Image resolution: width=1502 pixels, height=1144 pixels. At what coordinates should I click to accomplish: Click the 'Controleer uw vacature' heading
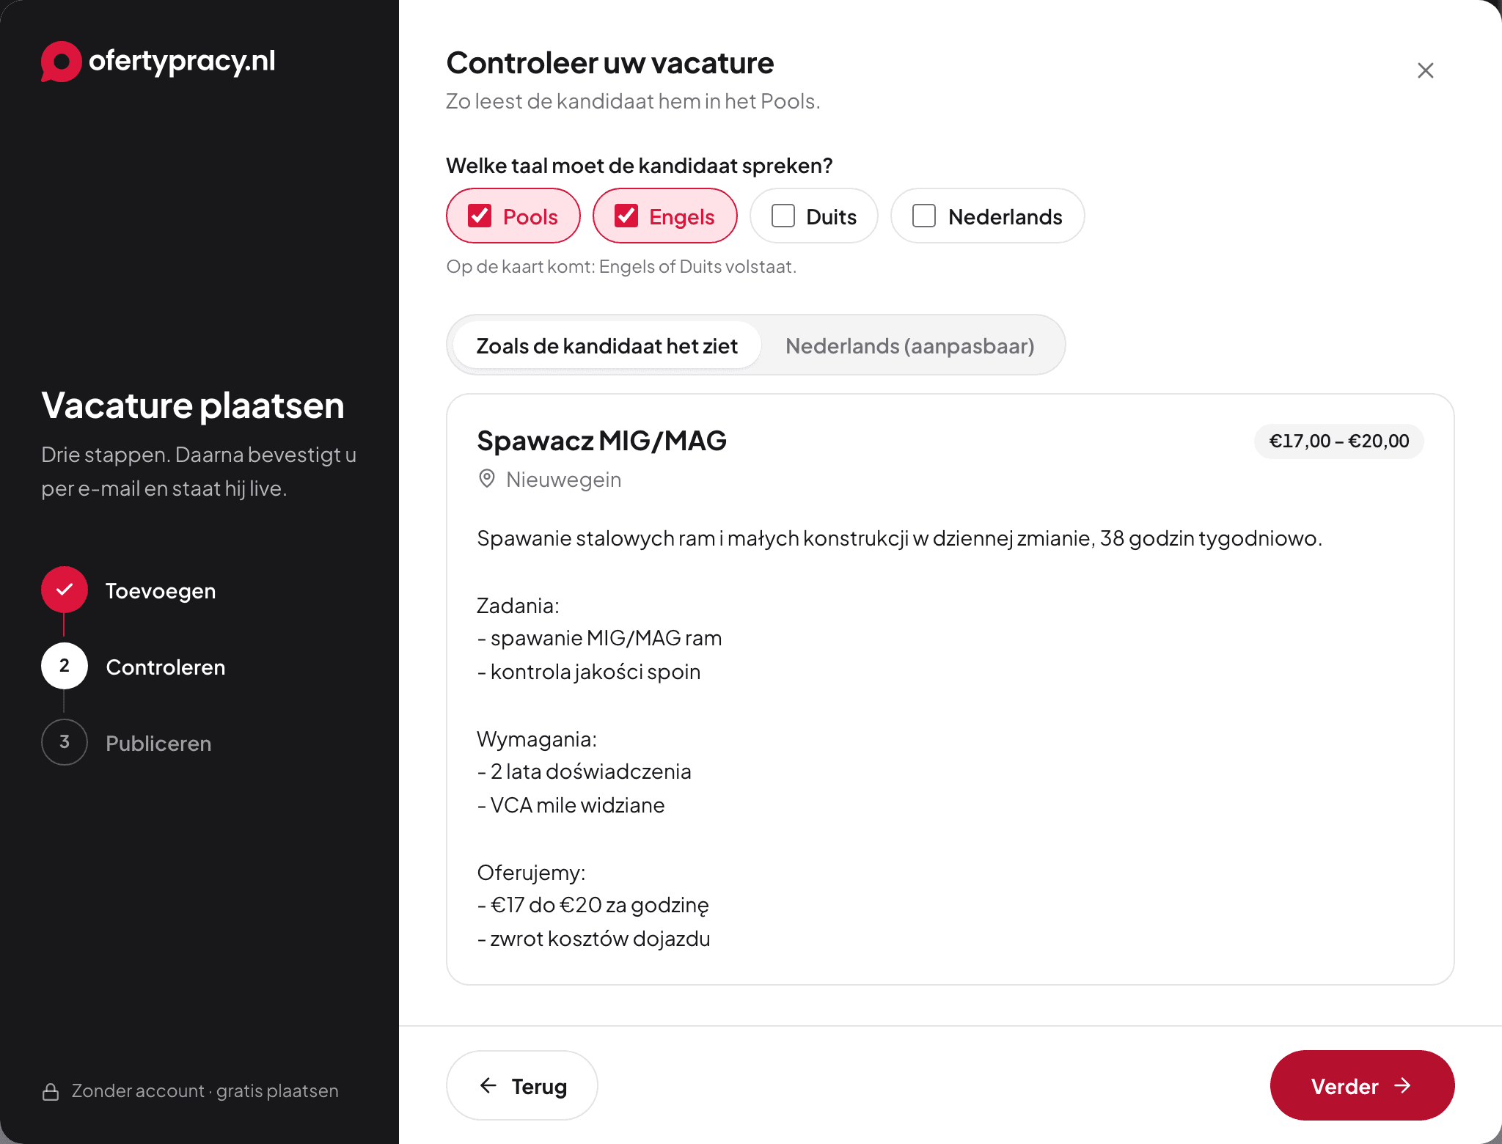pos(610,63)
